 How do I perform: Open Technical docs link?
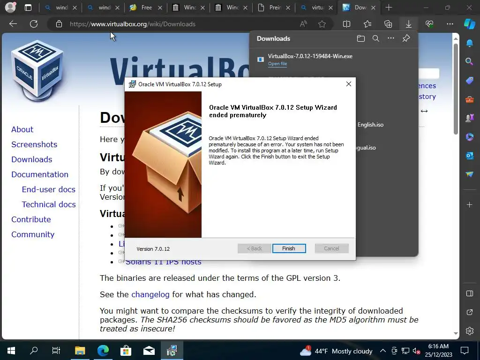pyautogui.click(x=49, y=204)
